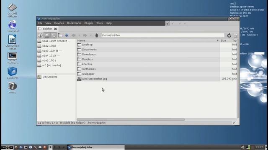Open LibreOffice Writer desktop icon
The image size is (268, 150).
(12, 42)
